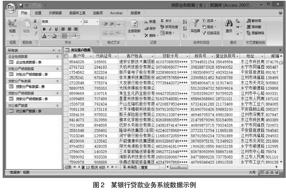286x193 pixels.
Task: Click 切换筛选 (Toggle Filter)
Action: coord(211,33)
